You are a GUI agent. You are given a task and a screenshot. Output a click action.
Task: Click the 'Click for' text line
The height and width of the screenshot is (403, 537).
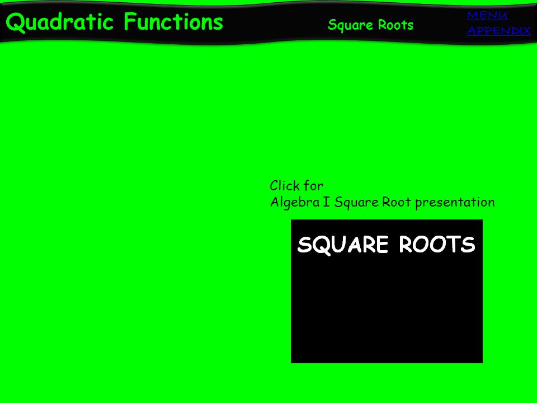pos(296,186)
